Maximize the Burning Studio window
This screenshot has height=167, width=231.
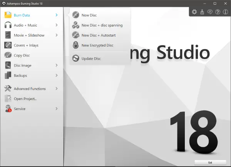coord(215,3)
